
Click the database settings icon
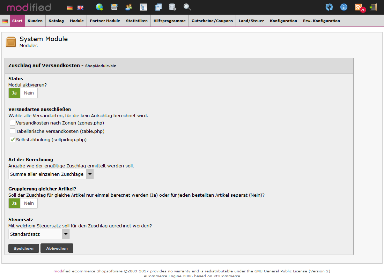[x=172, y=7]
